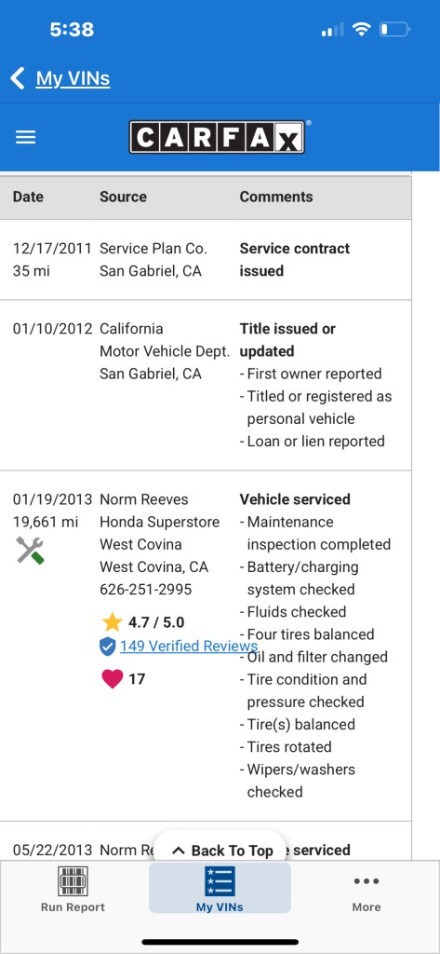
Task: Switch to the My VINs tab
Action: [x=220, y=888]
